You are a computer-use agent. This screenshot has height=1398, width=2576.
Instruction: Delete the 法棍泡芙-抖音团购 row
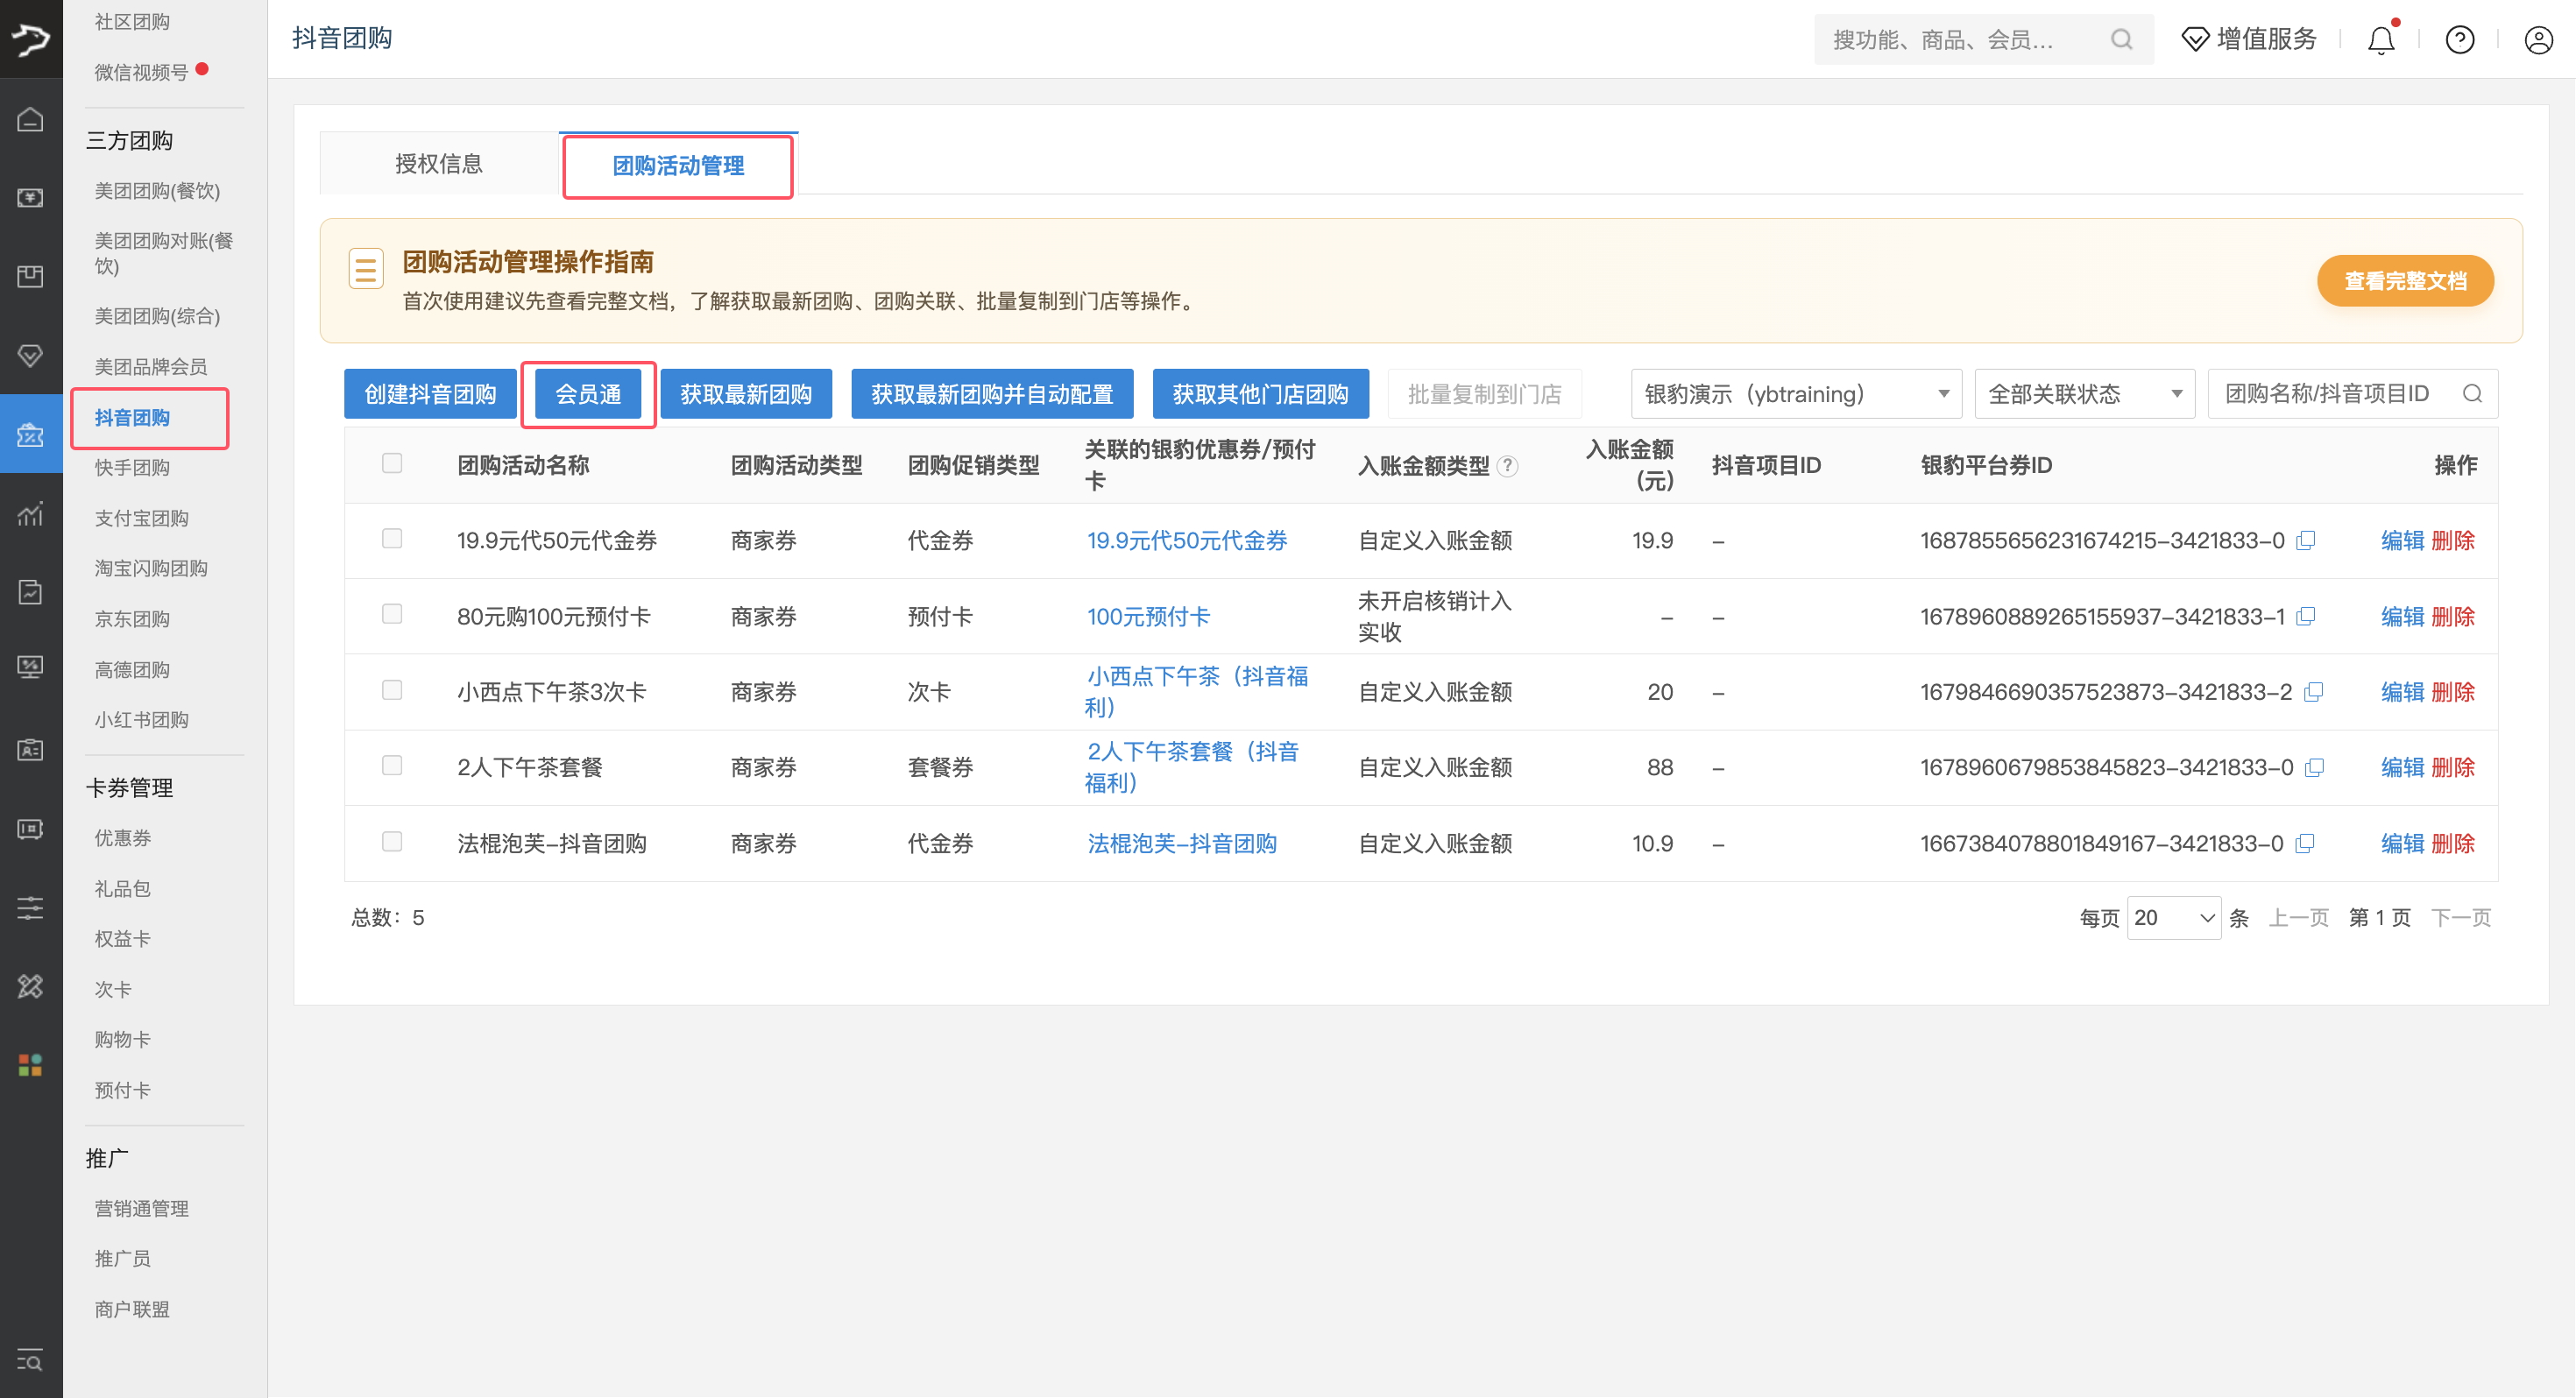[x=2453, y=844]
